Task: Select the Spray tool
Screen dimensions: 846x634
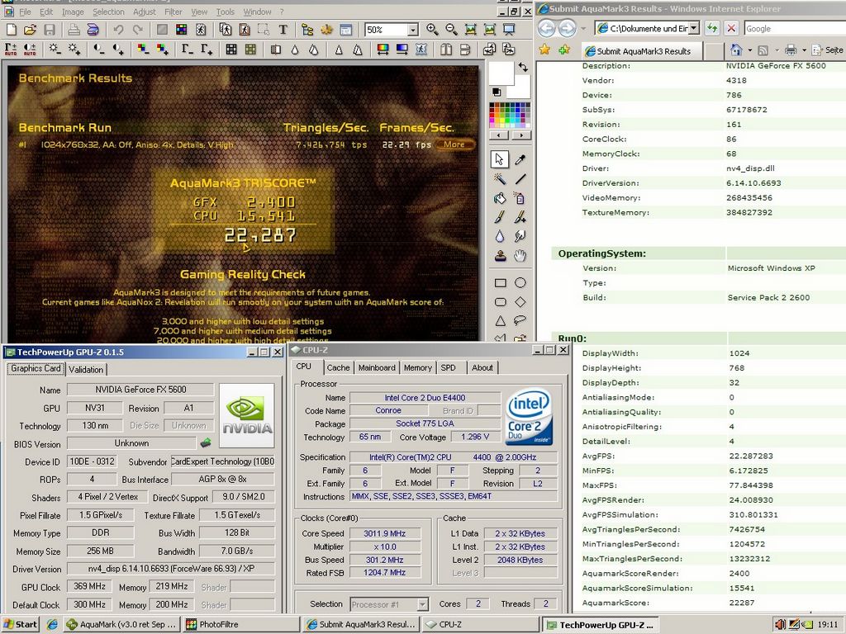Action: [520, 198]
